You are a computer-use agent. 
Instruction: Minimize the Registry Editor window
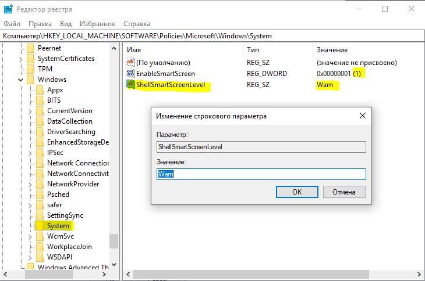pos(359,9)
